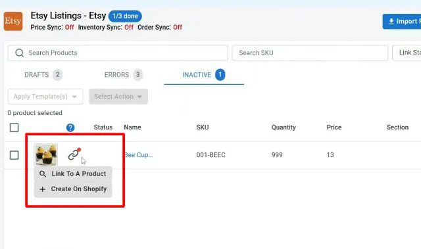
Task: Click the cupcake product thumbnail
Action: pyautogui.click(x=46, y=154)
